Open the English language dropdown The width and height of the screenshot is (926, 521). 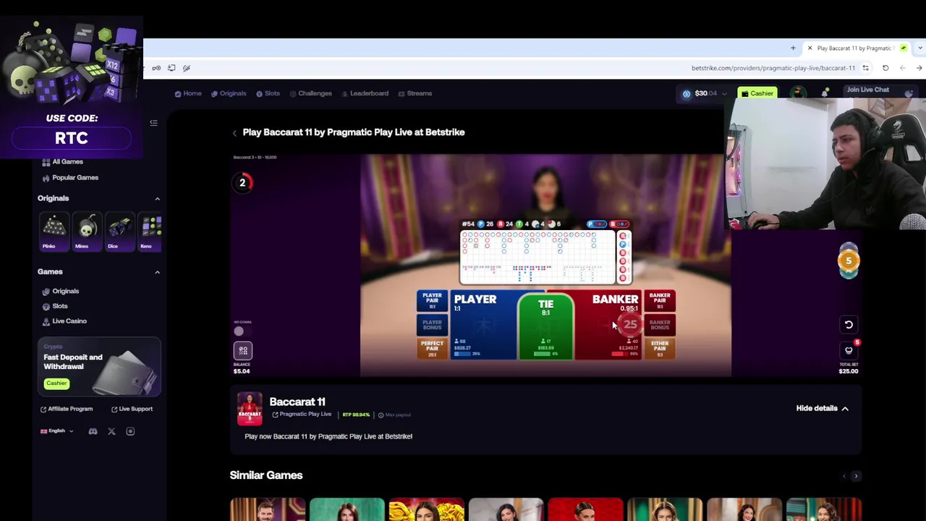tap(57, 431)
